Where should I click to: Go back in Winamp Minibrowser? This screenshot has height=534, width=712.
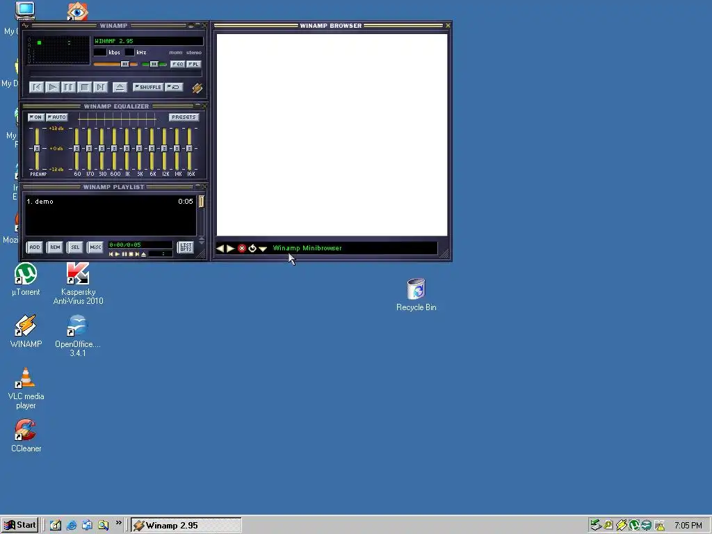tap(220, 248)
